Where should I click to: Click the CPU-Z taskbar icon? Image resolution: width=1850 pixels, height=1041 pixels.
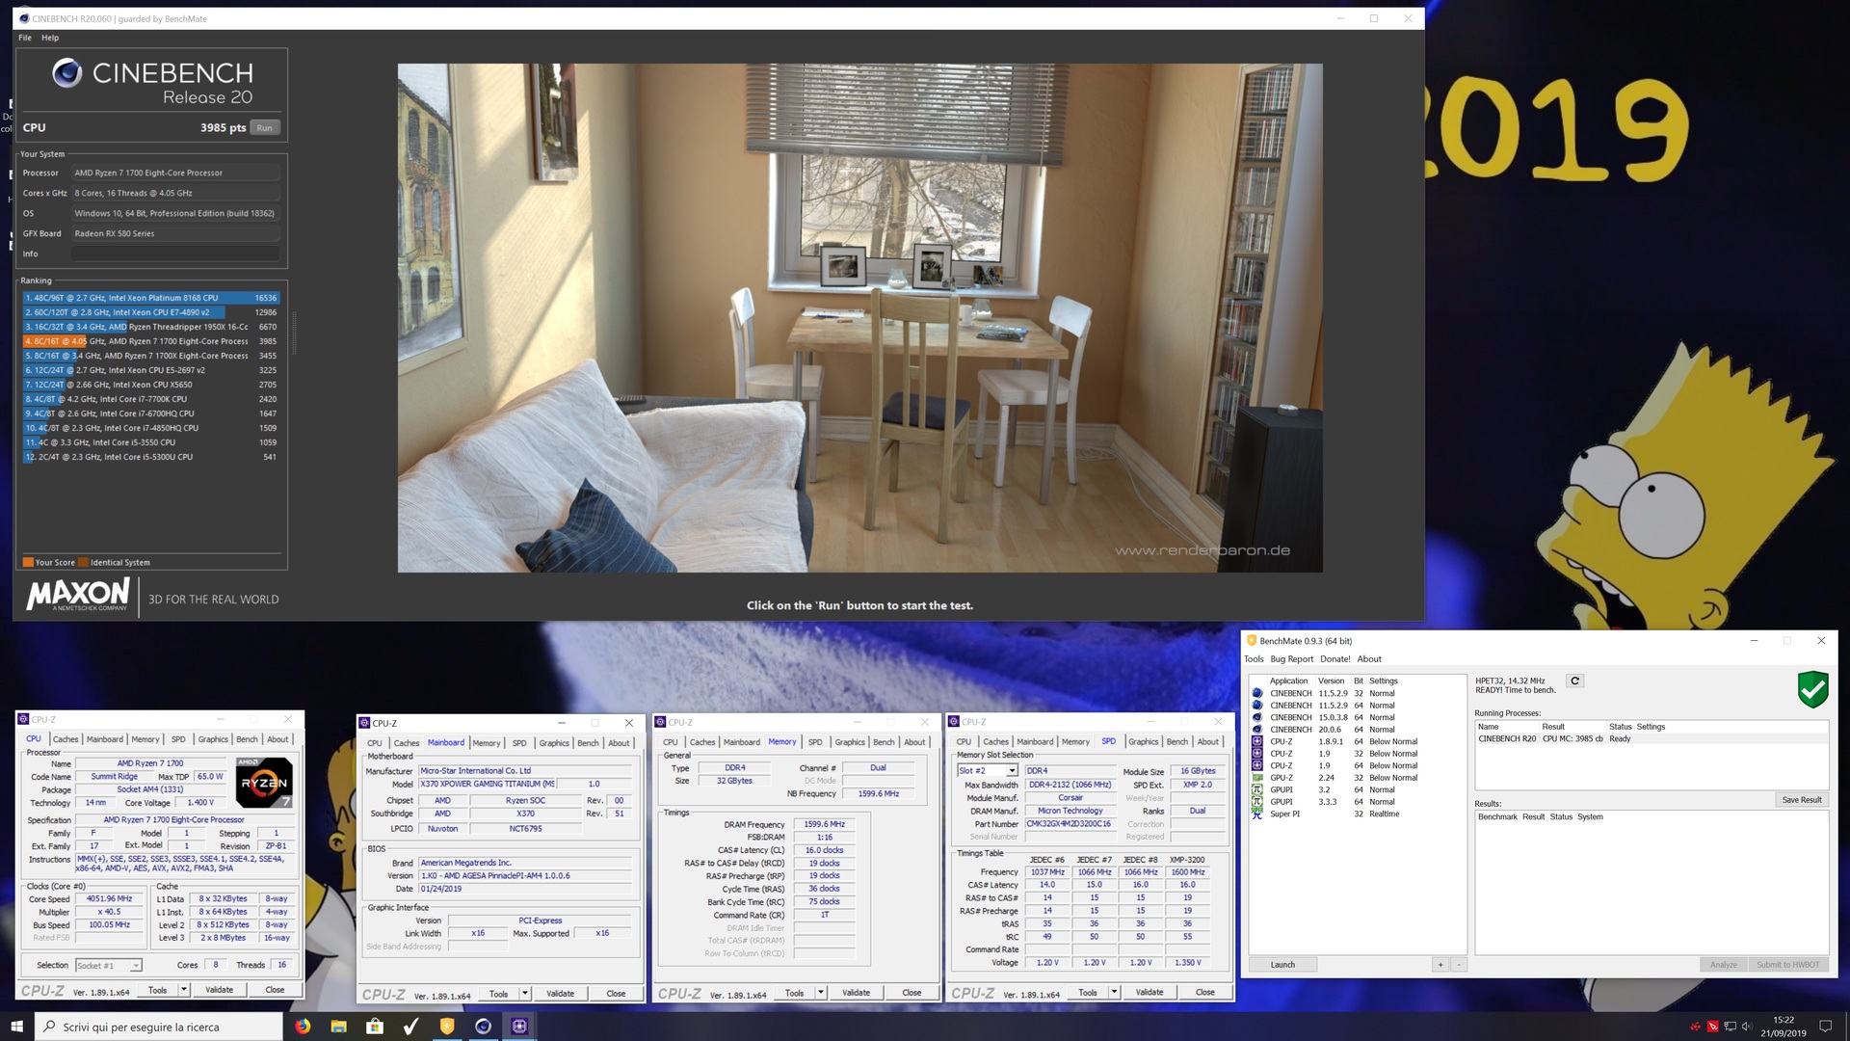[x=519, y=1027]
